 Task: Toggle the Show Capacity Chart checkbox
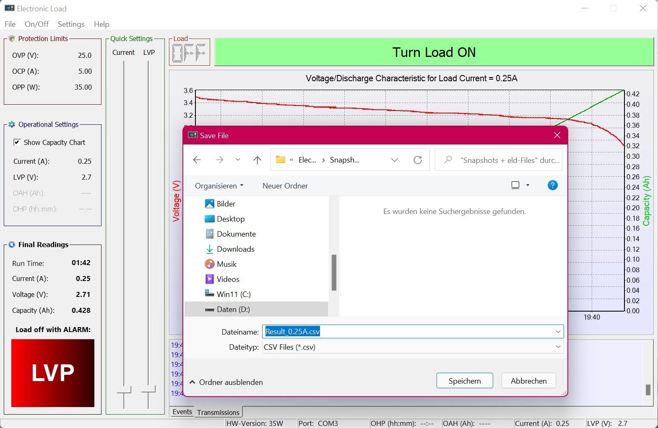17,142
